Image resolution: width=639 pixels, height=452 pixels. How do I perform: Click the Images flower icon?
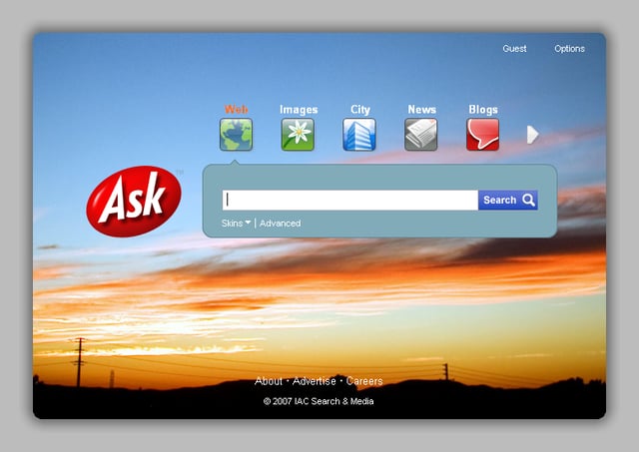click(298, 135)
